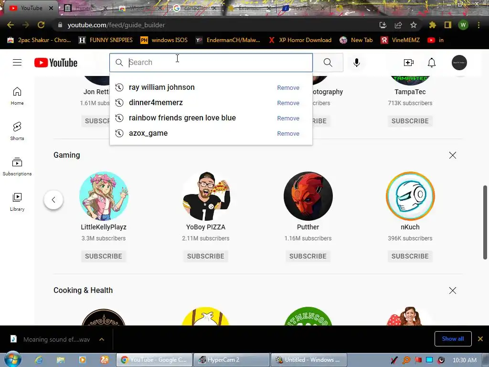Open Chrome three-dot menu

(x=478, y=25)
